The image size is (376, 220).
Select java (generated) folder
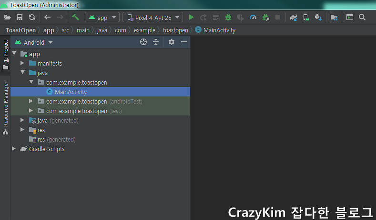point(101,121)
